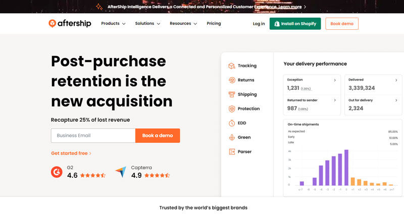
Task: Click the Shopify bag icon
Action: [x=277, y=24]
